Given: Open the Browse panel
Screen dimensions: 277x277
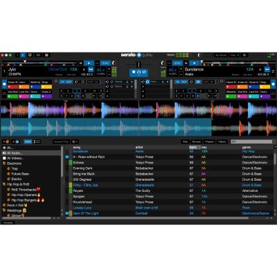Looking at the screenshot, I should click(x=197, y=142).
